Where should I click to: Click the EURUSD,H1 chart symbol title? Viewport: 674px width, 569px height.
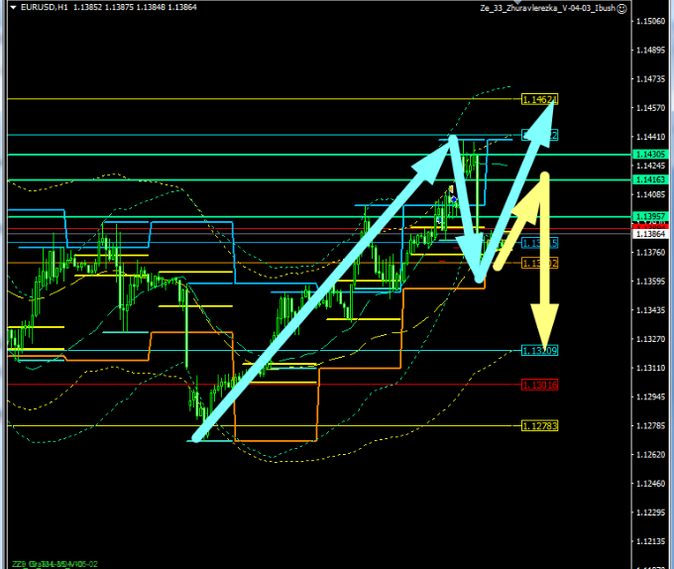42,8
